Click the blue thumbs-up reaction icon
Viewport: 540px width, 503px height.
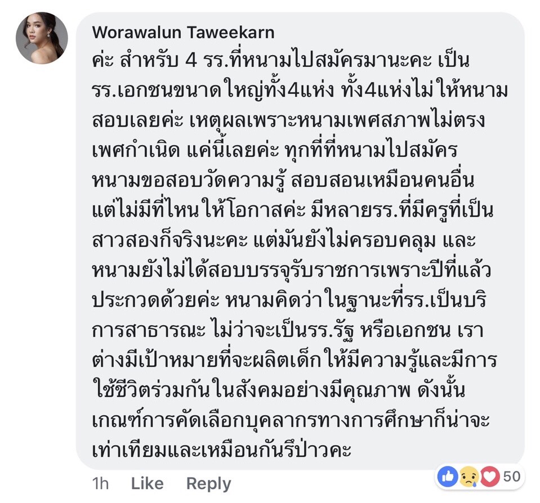(447, 477)
